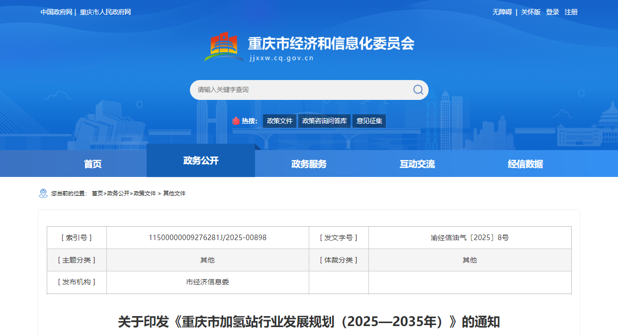Click the magnifier search icon
Image resolution: width=618 pixels, height=336 pixels.
pos(418,89)
